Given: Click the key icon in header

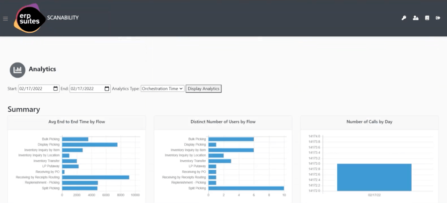Looking at the screenshot, I should [404, 18].
